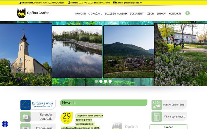Viewport: 207px width, 129px height.
Task: Click the mountain and town photo slide
Action: pos(129,52)
